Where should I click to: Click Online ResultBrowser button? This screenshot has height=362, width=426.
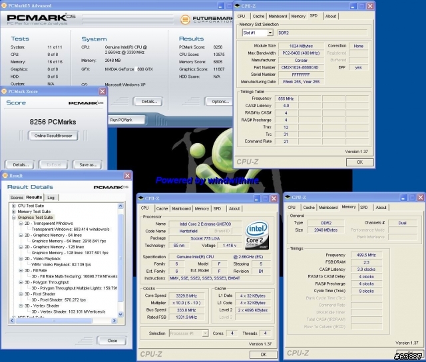[53, 136]
